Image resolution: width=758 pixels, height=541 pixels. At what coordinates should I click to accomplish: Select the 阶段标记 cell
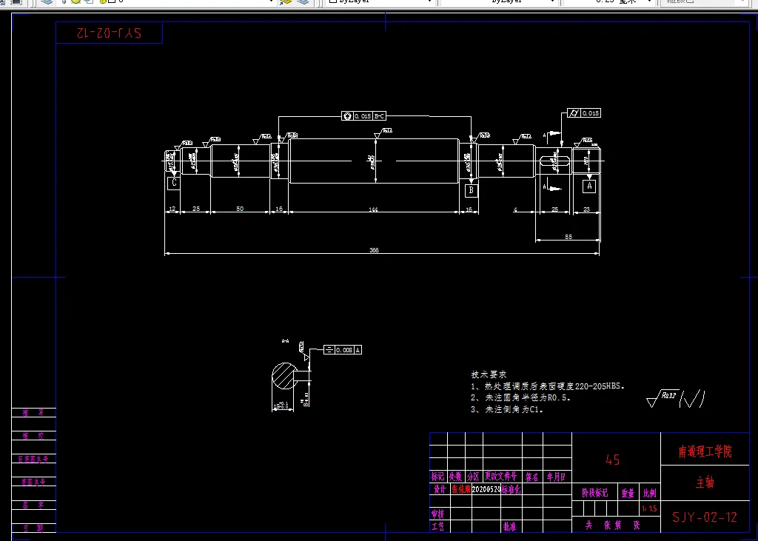pyautogui.click(x=594, y=493)
